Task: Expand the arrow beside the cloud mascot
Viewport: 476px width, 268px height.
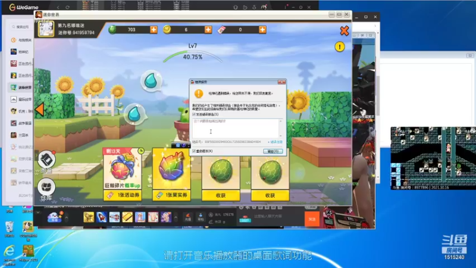Action: (x=67, y=217)
